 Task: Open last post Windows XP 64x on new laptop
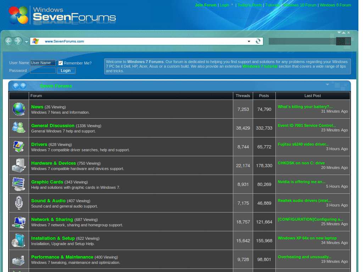click(x=307, y=238)
